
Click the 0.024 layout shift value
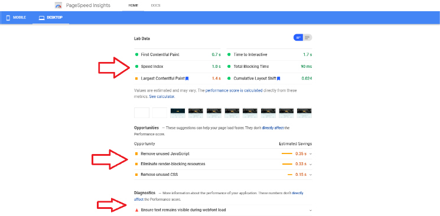[x=307, y=78]
